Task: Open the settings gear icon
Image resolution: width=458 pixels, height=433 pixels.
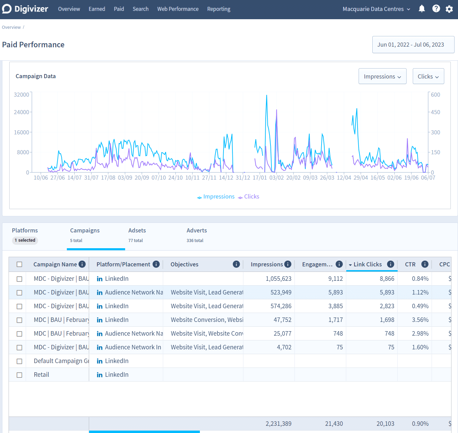Action: pyautogui.click(x=449, y=9)
